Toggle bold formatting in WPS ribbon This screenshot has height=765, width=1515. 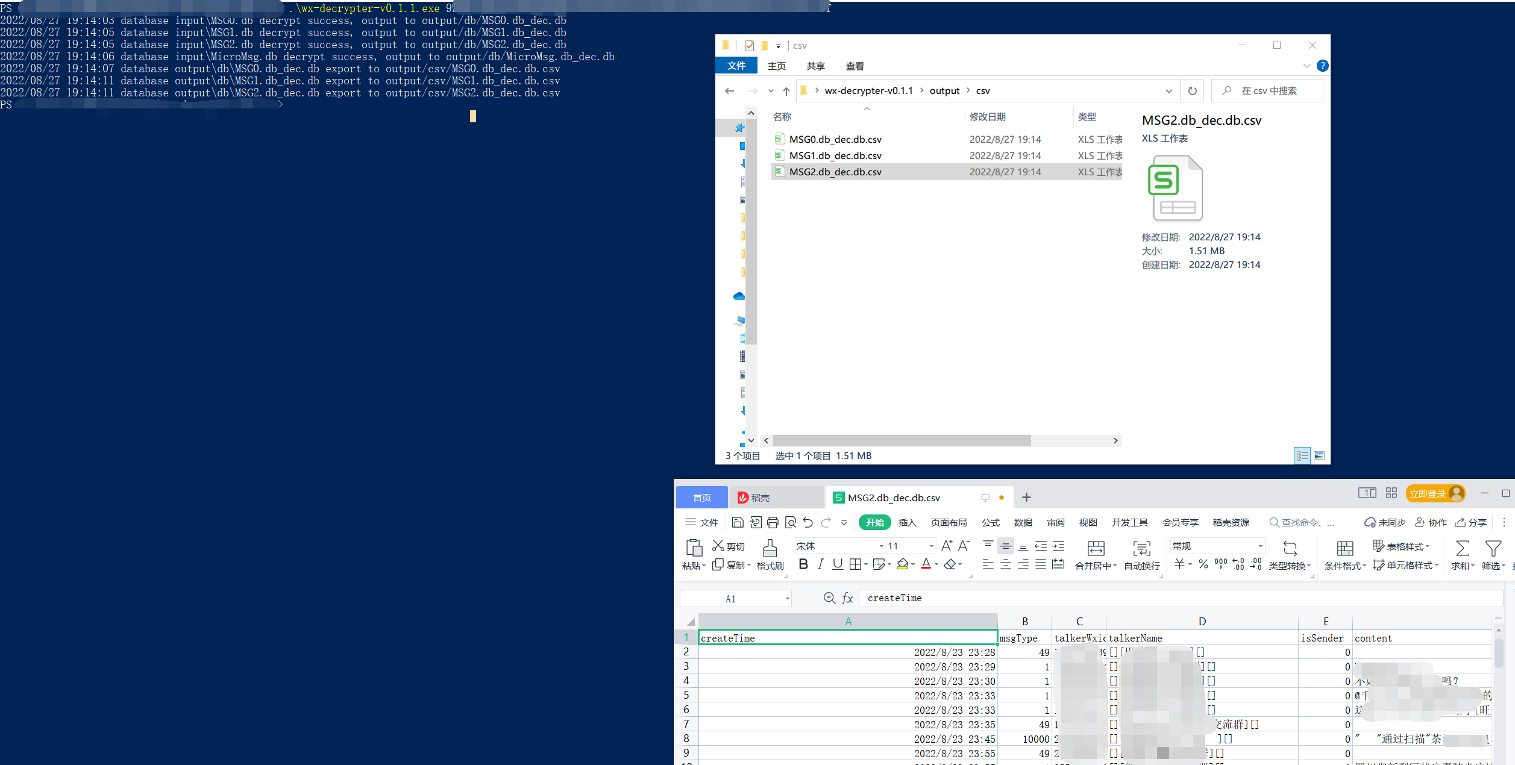tap(803, 564)
